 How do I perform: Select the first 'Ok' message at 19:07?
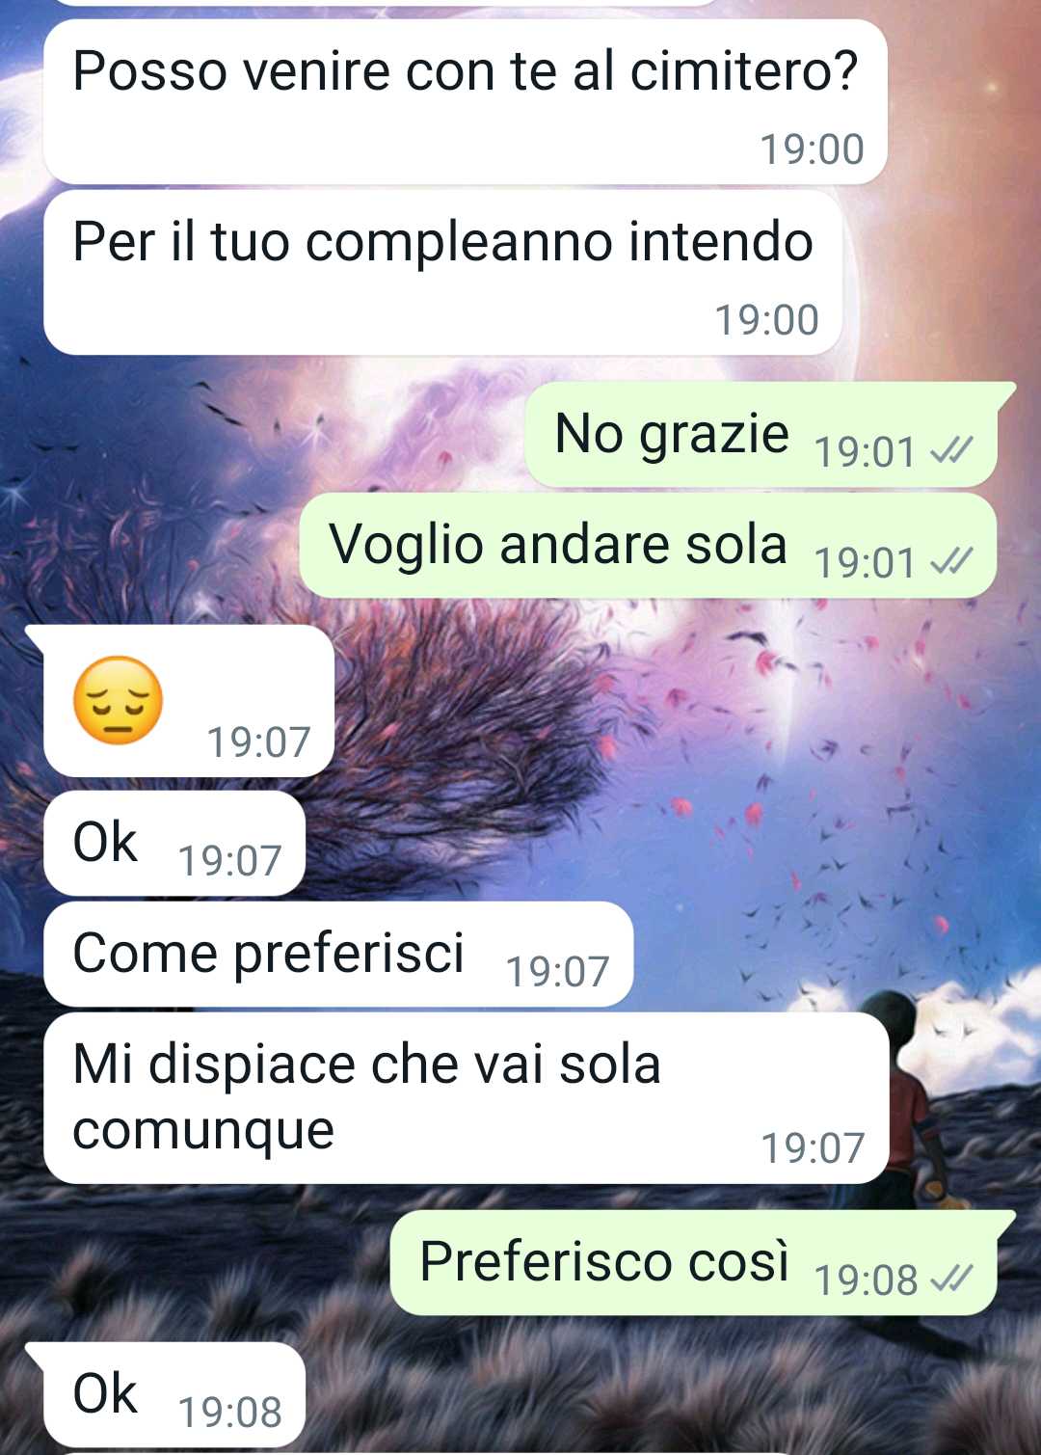pyautogui.click(x=174, y=844)
